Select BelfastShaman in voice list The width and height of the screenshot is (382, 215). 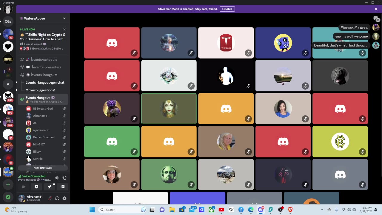tap(46, 137)
